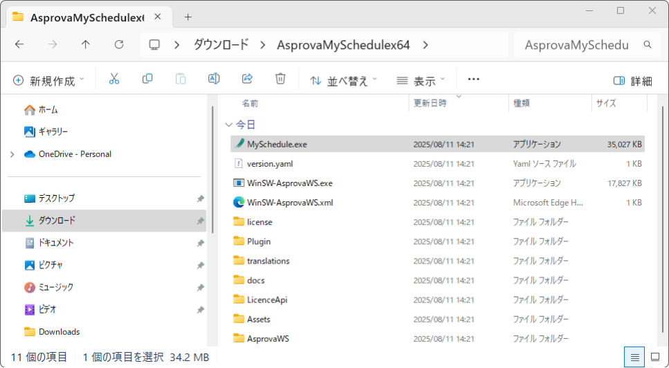Screen dimensions: 669x368
Task: Go up one folder level
Action: [86, 44]
